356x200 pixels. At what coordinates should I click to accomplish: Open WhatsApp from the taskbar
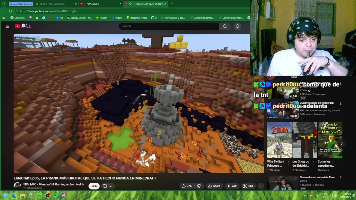pos(39,196)
